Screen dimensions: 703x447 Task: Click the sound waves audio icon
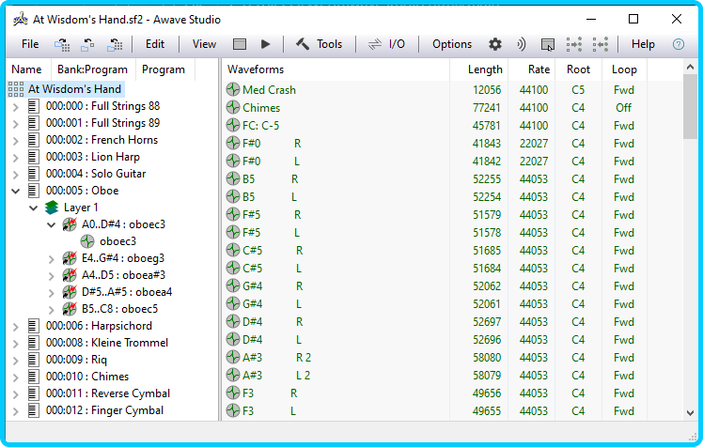tap(521, 44)
